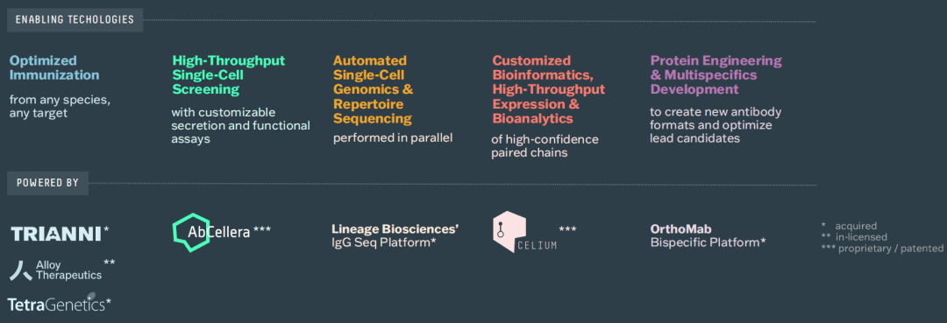Click Lineage Biosciences' IgG Seq Platform
Image resolution: width=947 pixels, height=323 pixels.
tap(395, 235)
